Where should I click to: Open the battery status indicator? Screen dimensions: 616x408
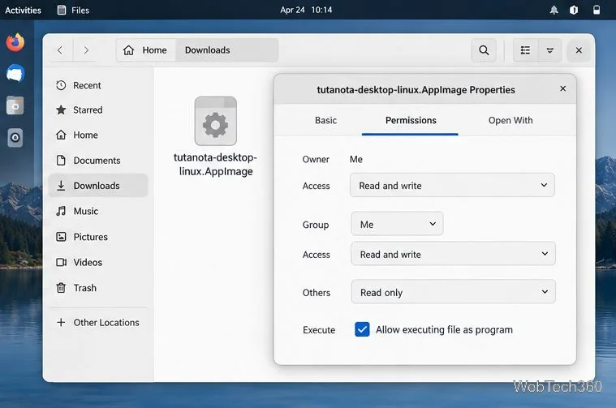(597, 11)
